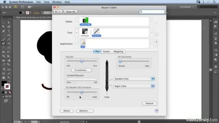
Task: Click the Functions tool icon in Wacom panel
Action: tap(85, 32)
